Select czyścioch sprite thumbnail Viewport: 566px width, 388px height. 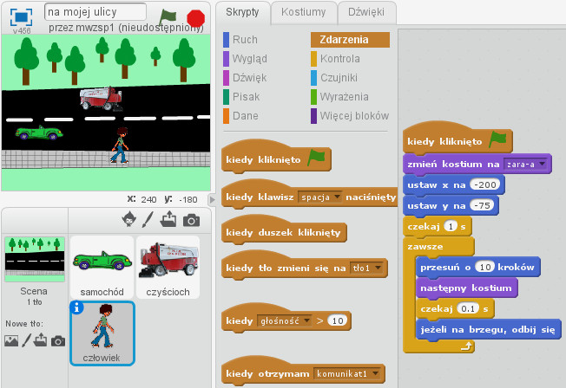pos(168,267)
